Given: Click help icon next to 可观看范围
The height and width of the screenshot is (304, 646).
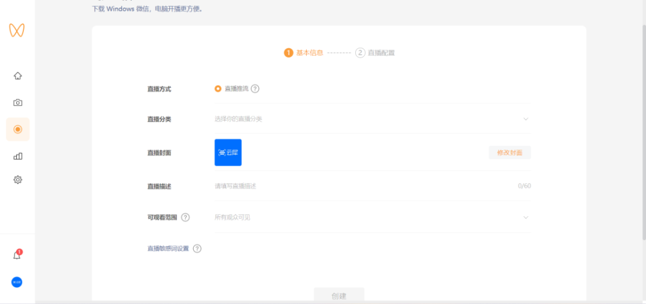Looking at the screenshot, I should coord(185,218).
